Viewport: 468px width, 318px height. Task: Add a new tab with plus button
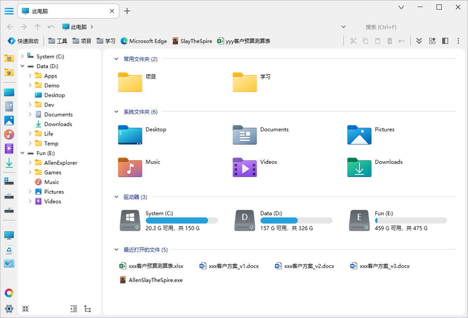tap(127, 11)
